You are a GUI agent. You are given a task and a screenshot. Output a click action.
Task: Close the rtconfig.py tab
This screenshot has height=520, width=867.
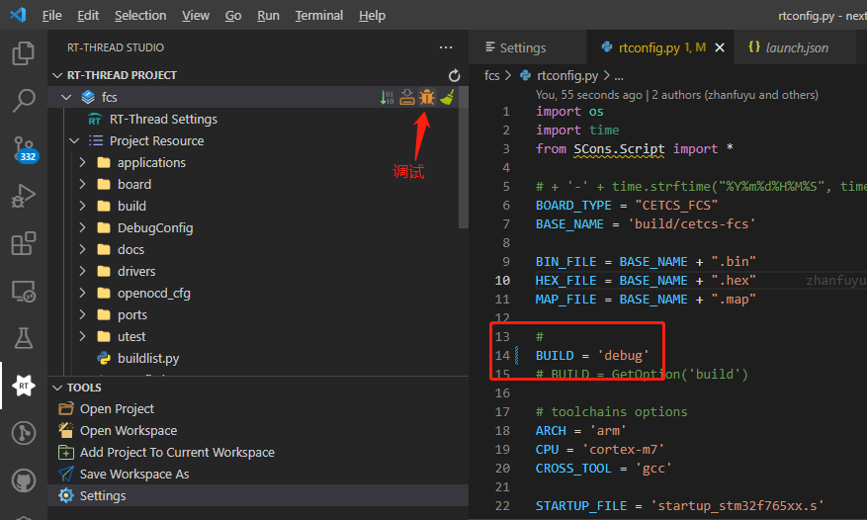[720, 47]
